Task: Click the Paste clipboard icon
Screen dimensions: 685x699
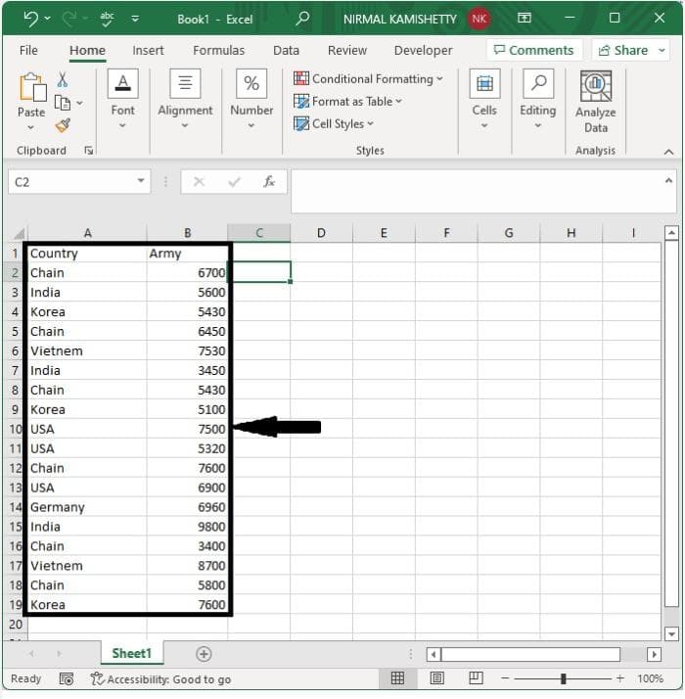Action: pos(32,87)
